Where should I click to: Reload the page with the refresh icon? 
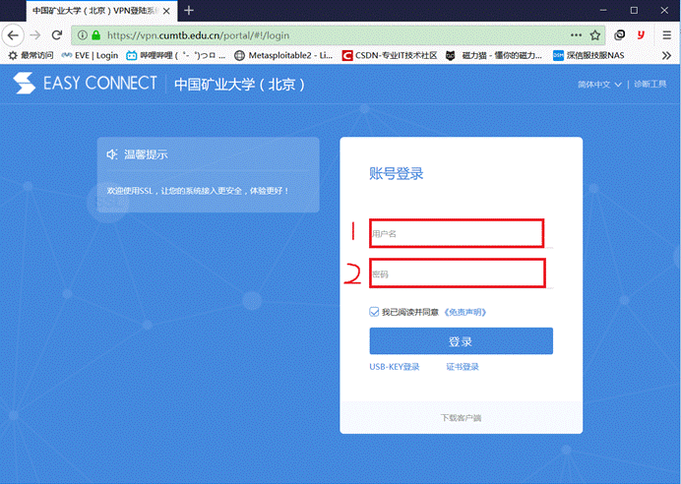tap(57, 34)
